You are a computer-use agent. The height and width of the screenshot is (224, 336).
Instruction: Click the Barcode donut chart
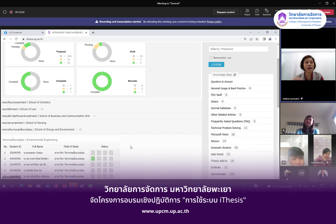click(102, 81)
